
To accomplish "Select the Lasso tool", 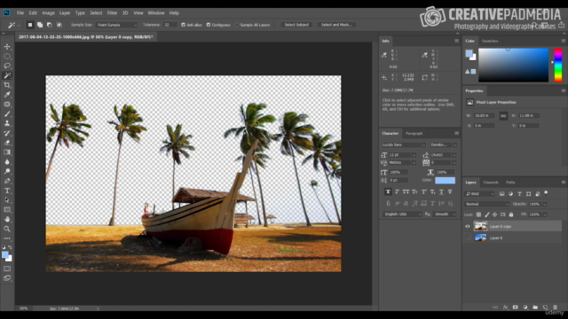I will click(7, 66).
